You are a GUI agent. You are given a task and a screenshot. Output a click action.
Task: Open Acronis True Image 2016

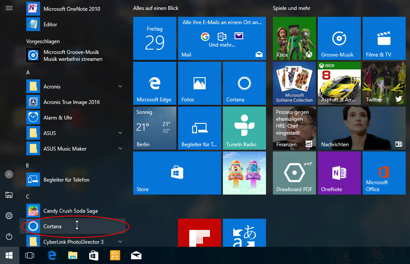pyautogui.click(x=73, y=102)
